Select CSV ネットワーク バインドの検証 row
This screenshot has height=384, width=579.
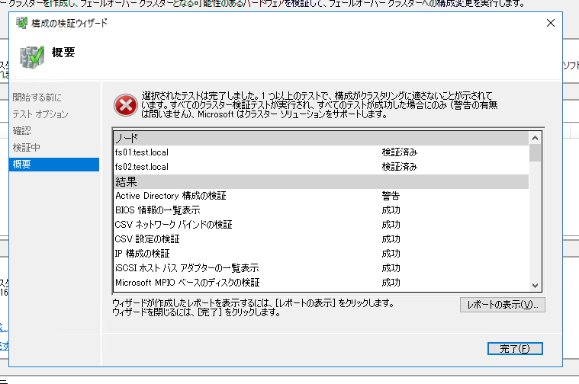click(x=321, y=225)
